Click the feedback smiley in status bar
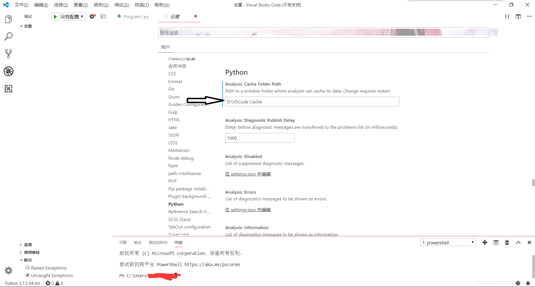Image resolution: width=535 pixels, height=287 pixels. (518, 283)
